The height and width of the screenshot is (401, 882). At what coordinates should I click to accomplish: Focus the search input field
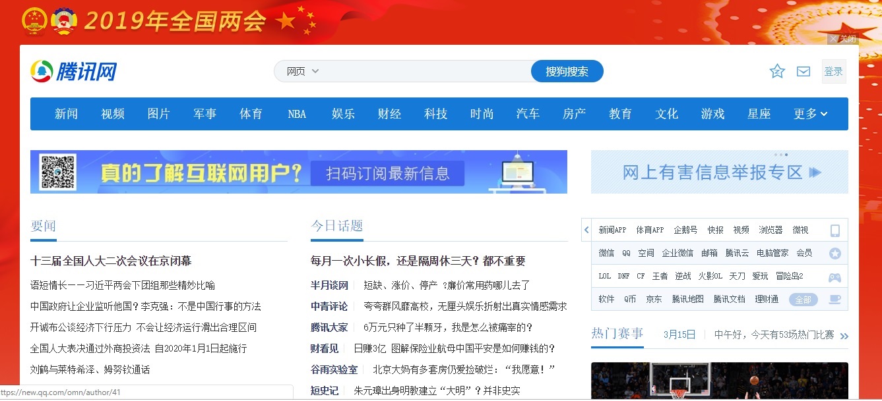pyautogui.click(x=425, y=71)
